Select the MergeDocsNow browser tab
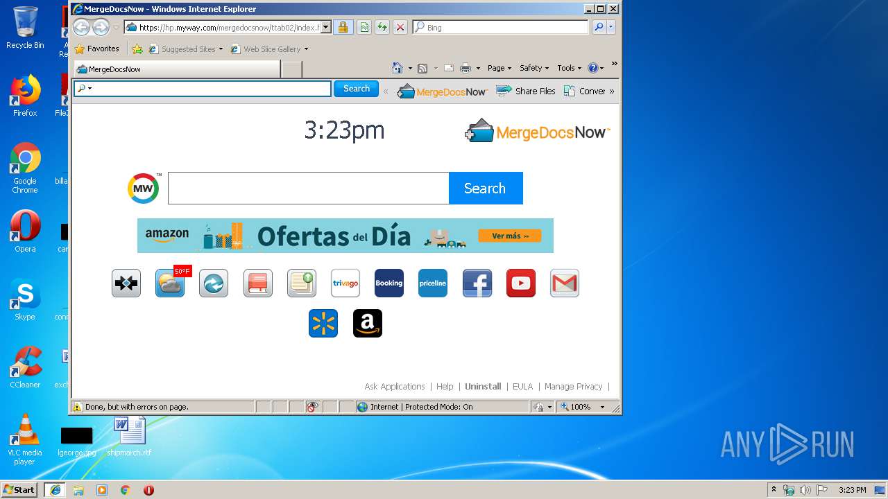This screenshot has width=888, height=499. click(x=177, y=69)
